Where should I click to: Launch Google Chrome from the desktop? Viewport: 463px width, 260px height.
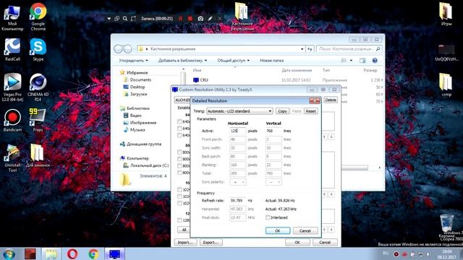(x=38, y=17)
